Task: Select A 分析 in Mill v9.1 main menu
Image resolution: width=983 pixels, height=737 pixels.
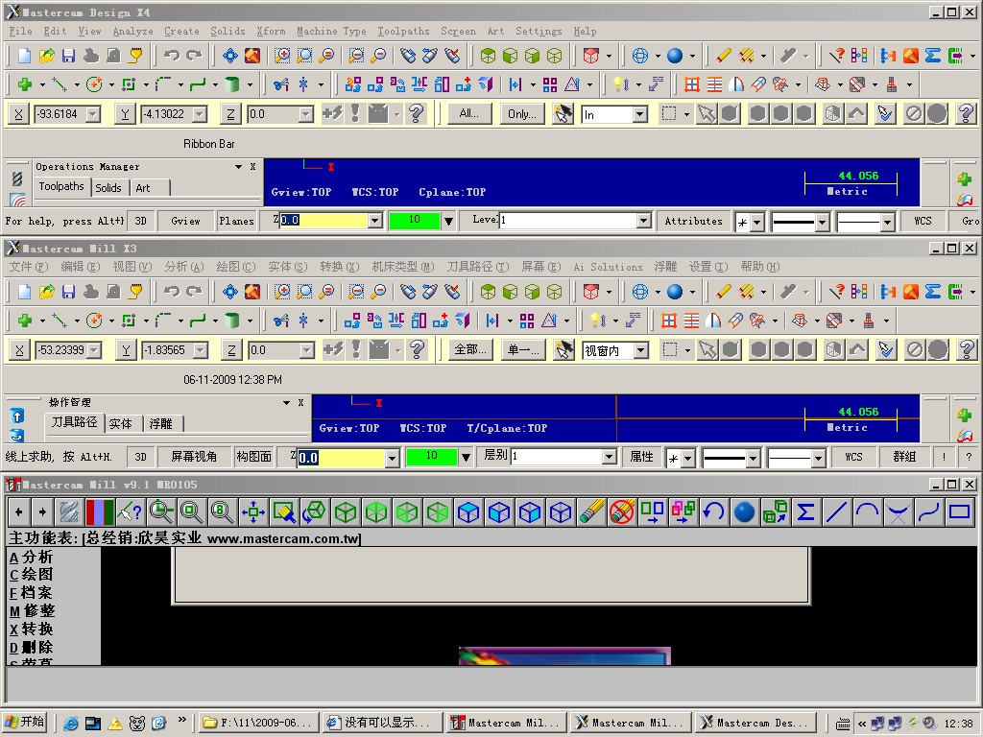Action: [32, 557]
